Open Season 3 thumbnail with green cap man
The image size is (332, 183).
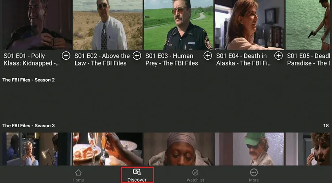249,149
